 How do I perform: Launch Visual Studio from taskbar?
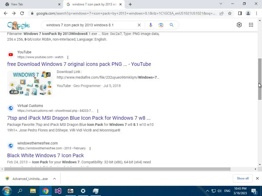(x=58, y=191)
